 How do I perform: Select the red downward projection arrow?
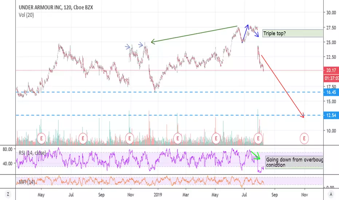point(283,86)
